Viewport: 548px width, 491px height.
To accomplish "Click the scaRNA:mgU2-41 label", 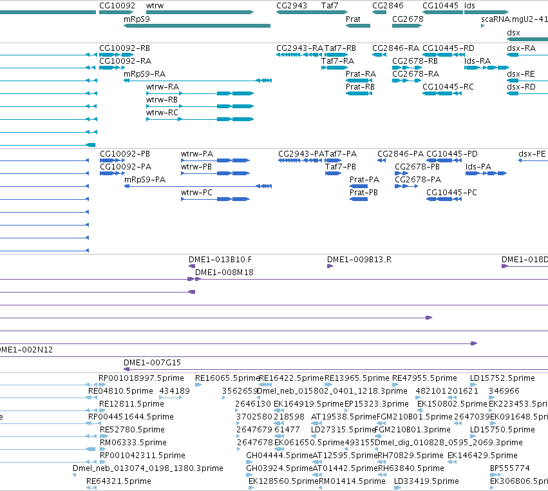I will (515, 19).
